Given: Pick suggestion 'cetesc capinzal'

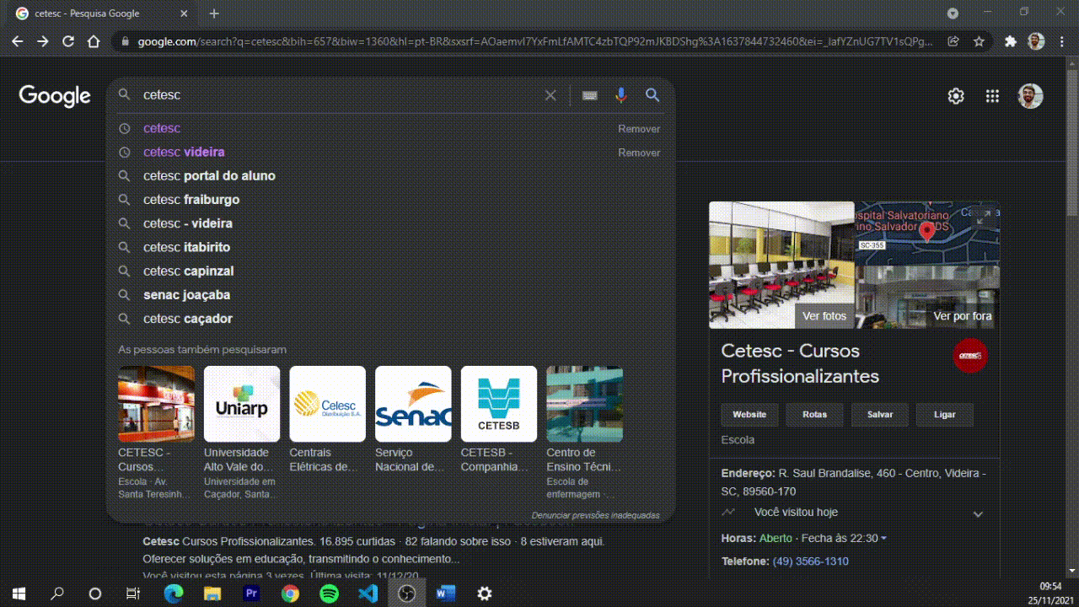Looking at the screenshot, I should click(x=189, y=271).
